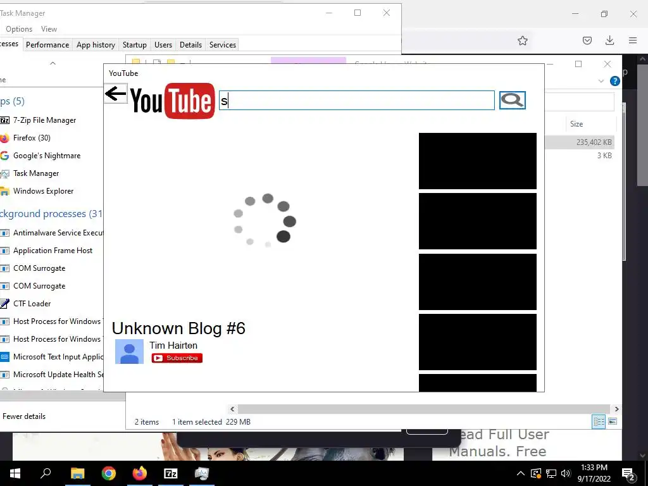The height and width of the screenshot is (486, 648).
Task: Open the Options menu in Task Manager
Action: pyautogui.click(x=19, y=29)
